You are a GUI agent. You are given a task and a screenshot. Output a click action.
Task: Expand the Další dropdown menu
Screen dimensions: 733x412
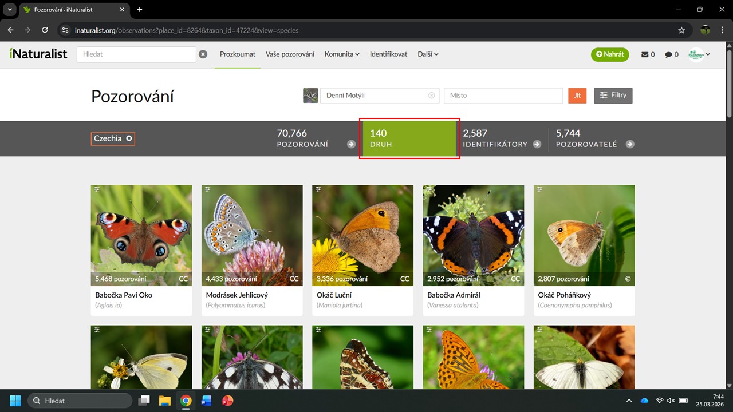[x=428, y=54]
